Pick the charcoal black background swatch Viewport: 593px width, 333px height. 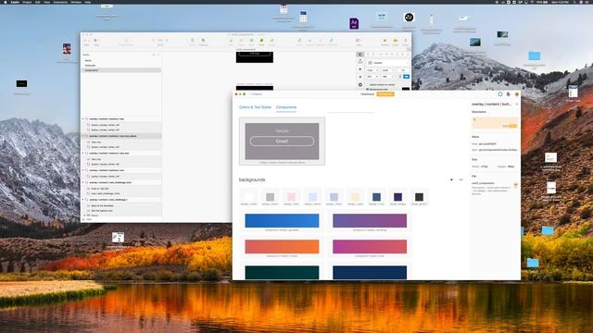click(419, 197)
